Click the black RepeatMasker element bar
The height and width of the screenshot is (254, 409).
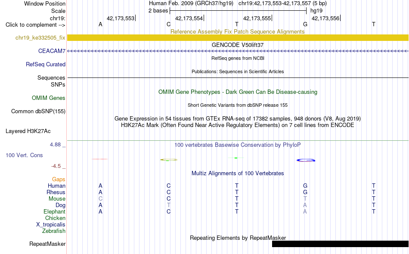340,244
